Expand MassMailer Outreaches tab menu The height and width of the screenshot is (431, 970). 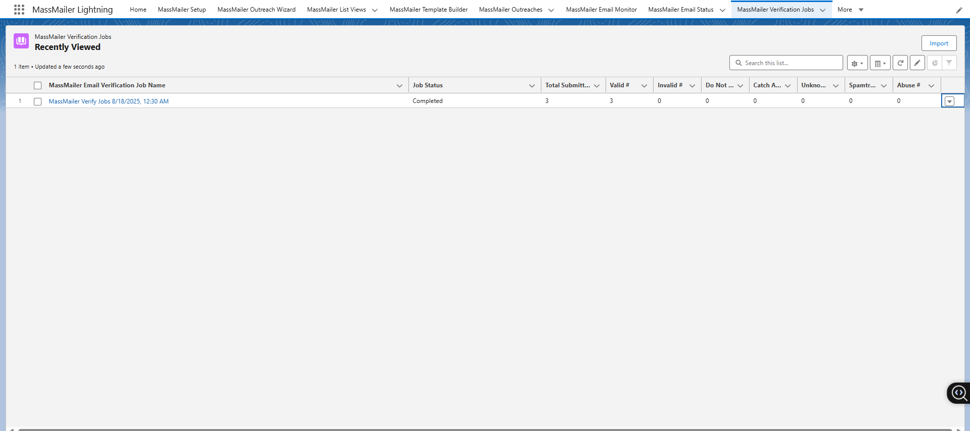pos(551,10)
